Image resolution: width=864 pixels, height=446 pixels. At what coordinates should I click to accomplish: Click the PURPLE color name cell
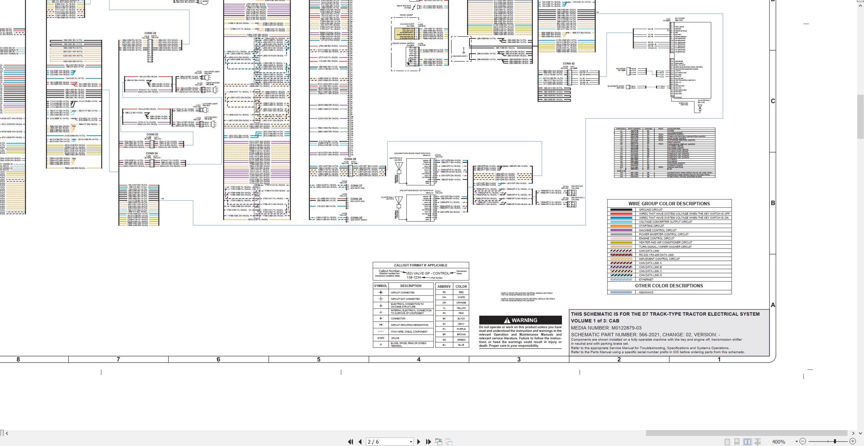[461, 329]
